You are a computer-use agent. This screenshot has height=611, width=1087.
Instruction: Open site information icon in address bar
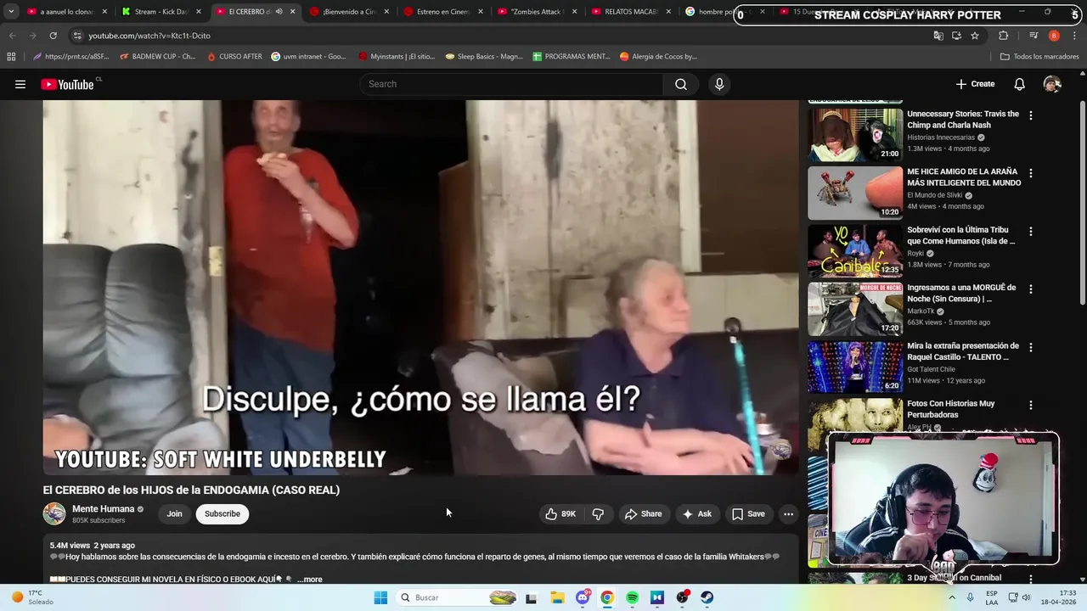tap(77, 36)
